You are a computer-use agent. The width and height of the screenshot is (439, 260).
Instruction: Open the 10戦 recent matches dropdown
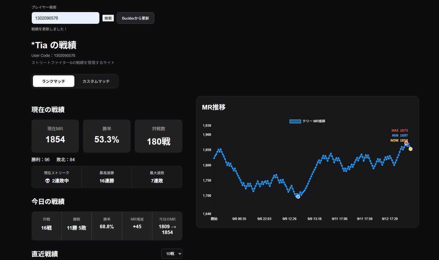coord(172,254)
